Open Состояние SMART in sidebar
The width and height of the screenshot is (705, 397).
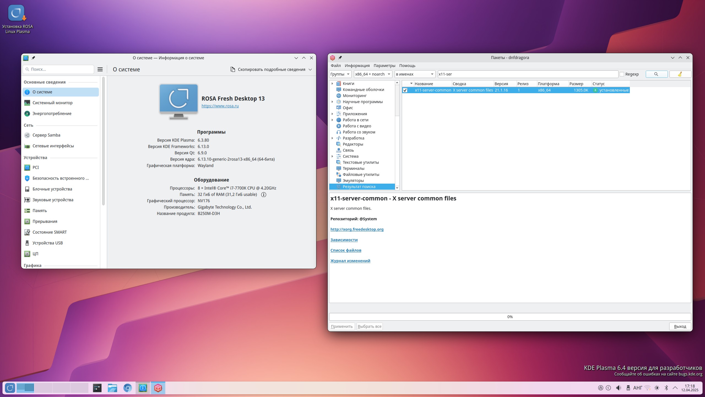click(50, 232)
